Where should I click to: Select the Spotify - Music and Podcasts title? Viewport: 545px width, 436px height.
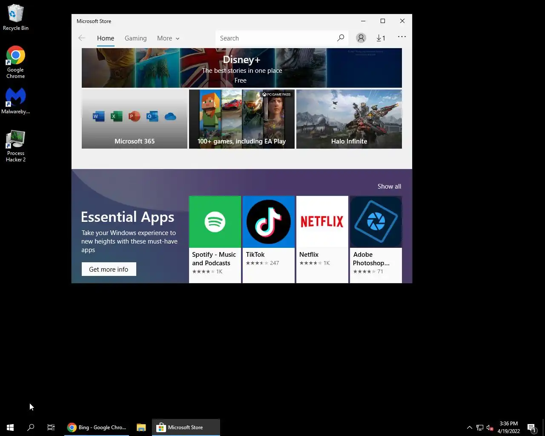214,259
